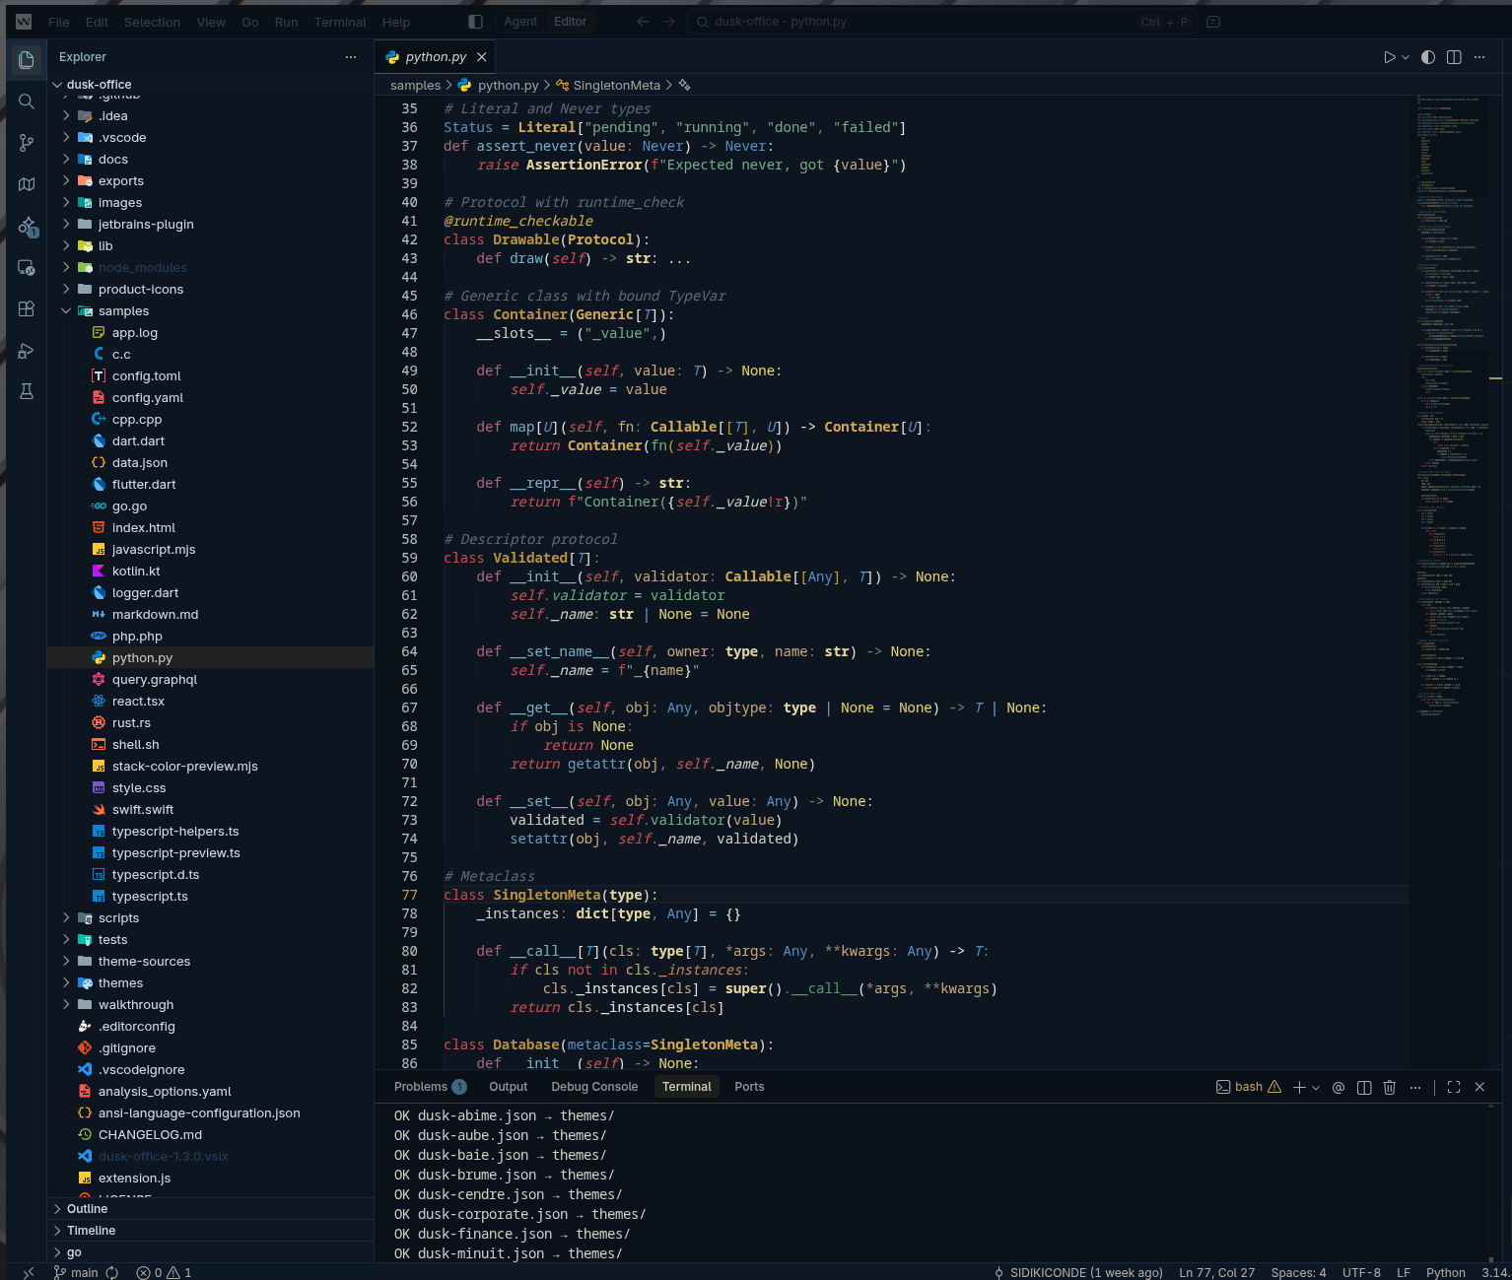Add a new terminal with plus
1512x1280 pixels.
click(1299, 1087)
